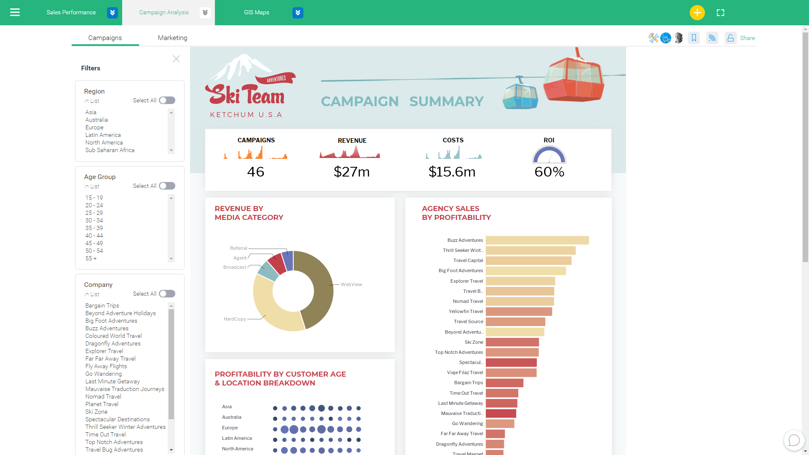The width and height of the screenshot is (809, 455).
Task: Switch to the Marketing sub-tab
Action: pos(173,38)
